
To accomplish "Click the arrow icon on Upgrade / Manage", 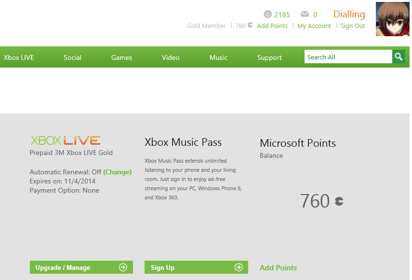I will [123, 267].
